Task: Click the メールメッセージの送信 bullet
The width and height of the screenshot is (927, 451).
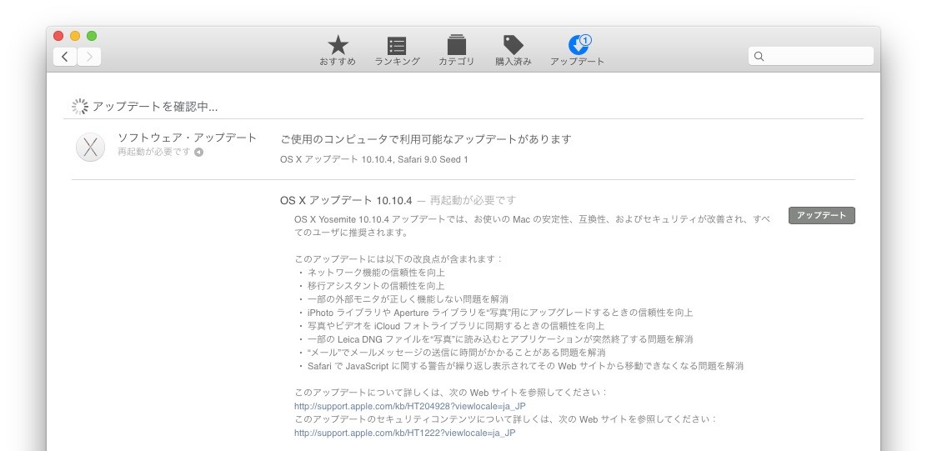Action: [x=456, y=353]
